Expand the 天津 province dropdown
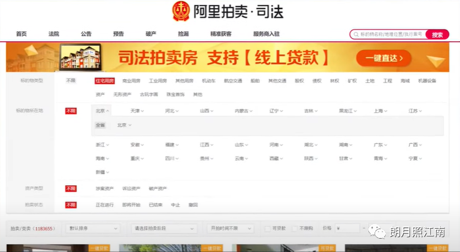The width and height of the screenshot is (460, 252). 137,111
